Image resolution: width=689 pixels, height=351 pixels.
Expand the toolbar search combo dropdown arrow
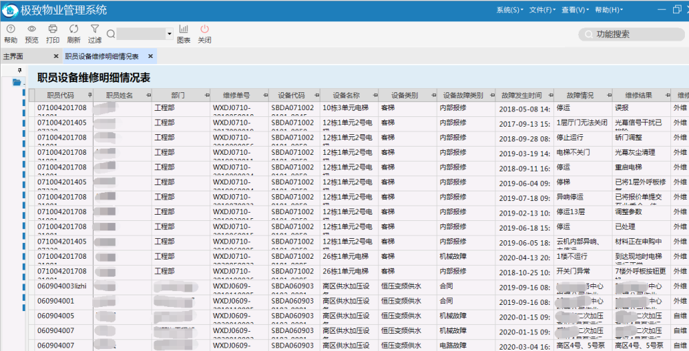point(169,34)
